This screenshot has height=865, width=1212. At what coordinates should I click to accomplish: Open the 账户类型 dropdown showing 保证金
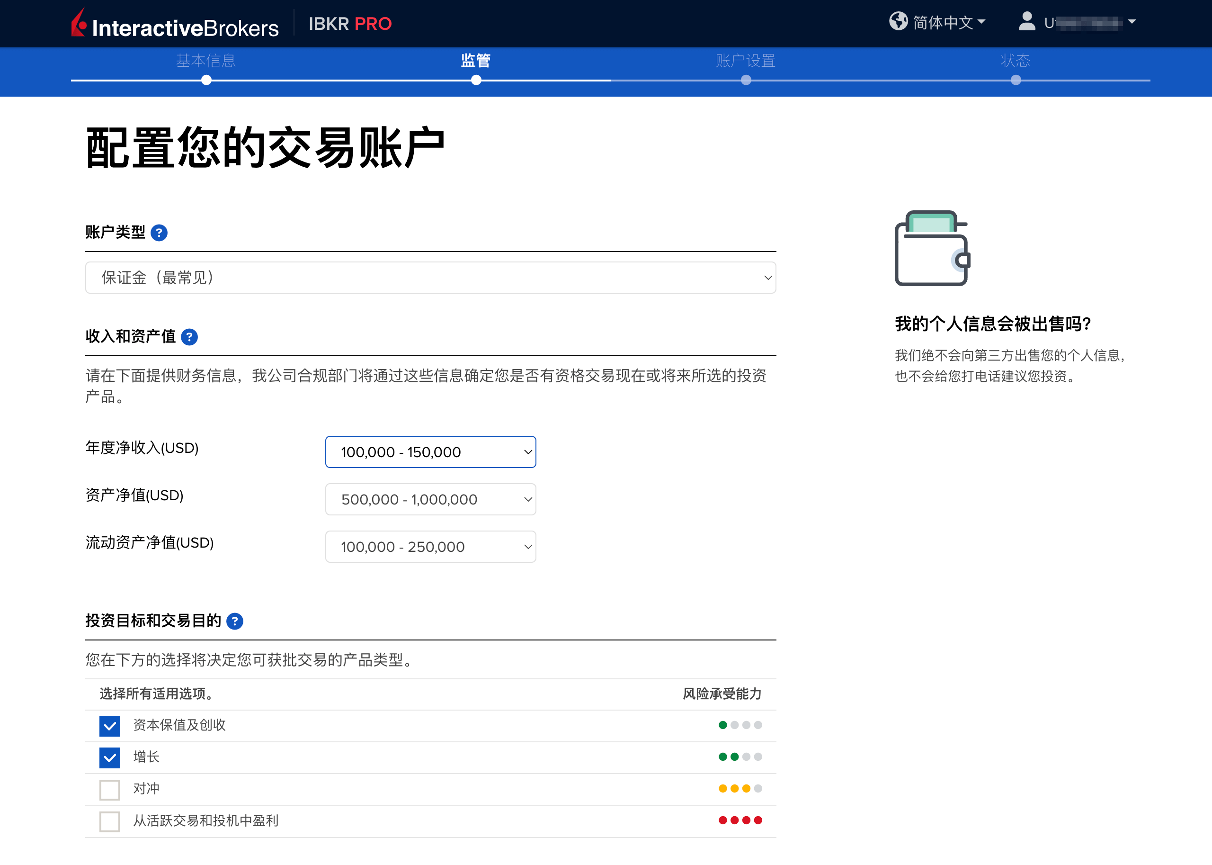pyautogui.click(x=431, y=278)
